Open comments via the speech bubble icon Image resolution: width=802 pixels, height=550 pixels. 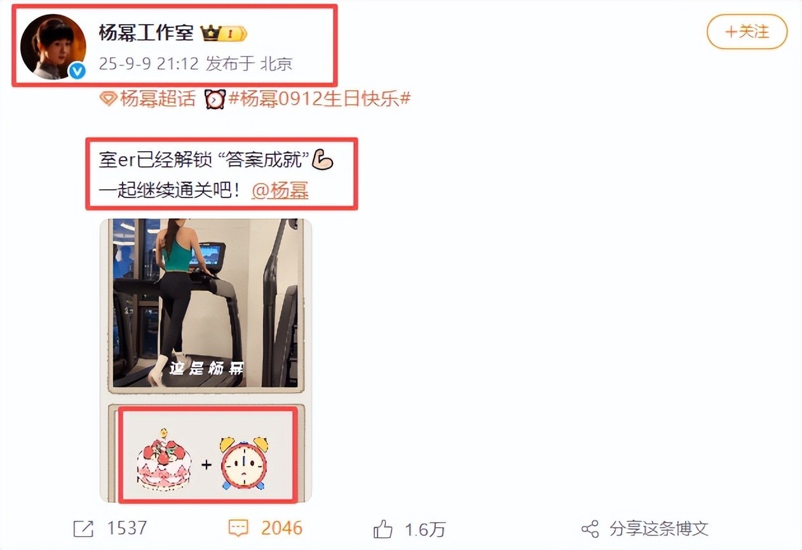tap(238, 528)
